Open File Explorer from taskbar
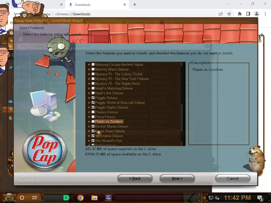The image size is (271, 203). coord(94,198)
